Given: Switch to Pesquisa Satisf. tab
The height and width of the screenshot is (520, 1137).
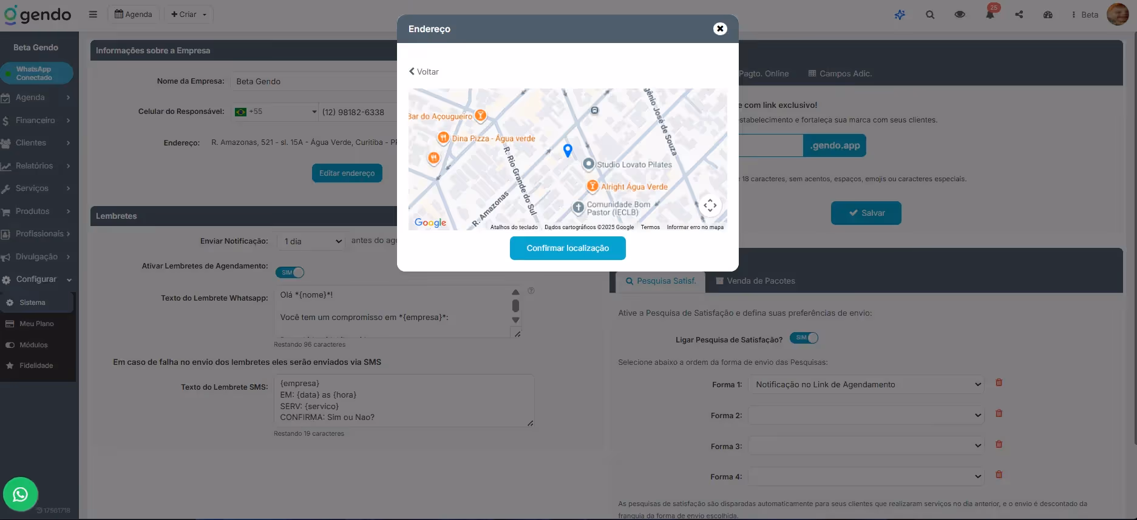Looking at the screenshot, I should pos(661,281).
